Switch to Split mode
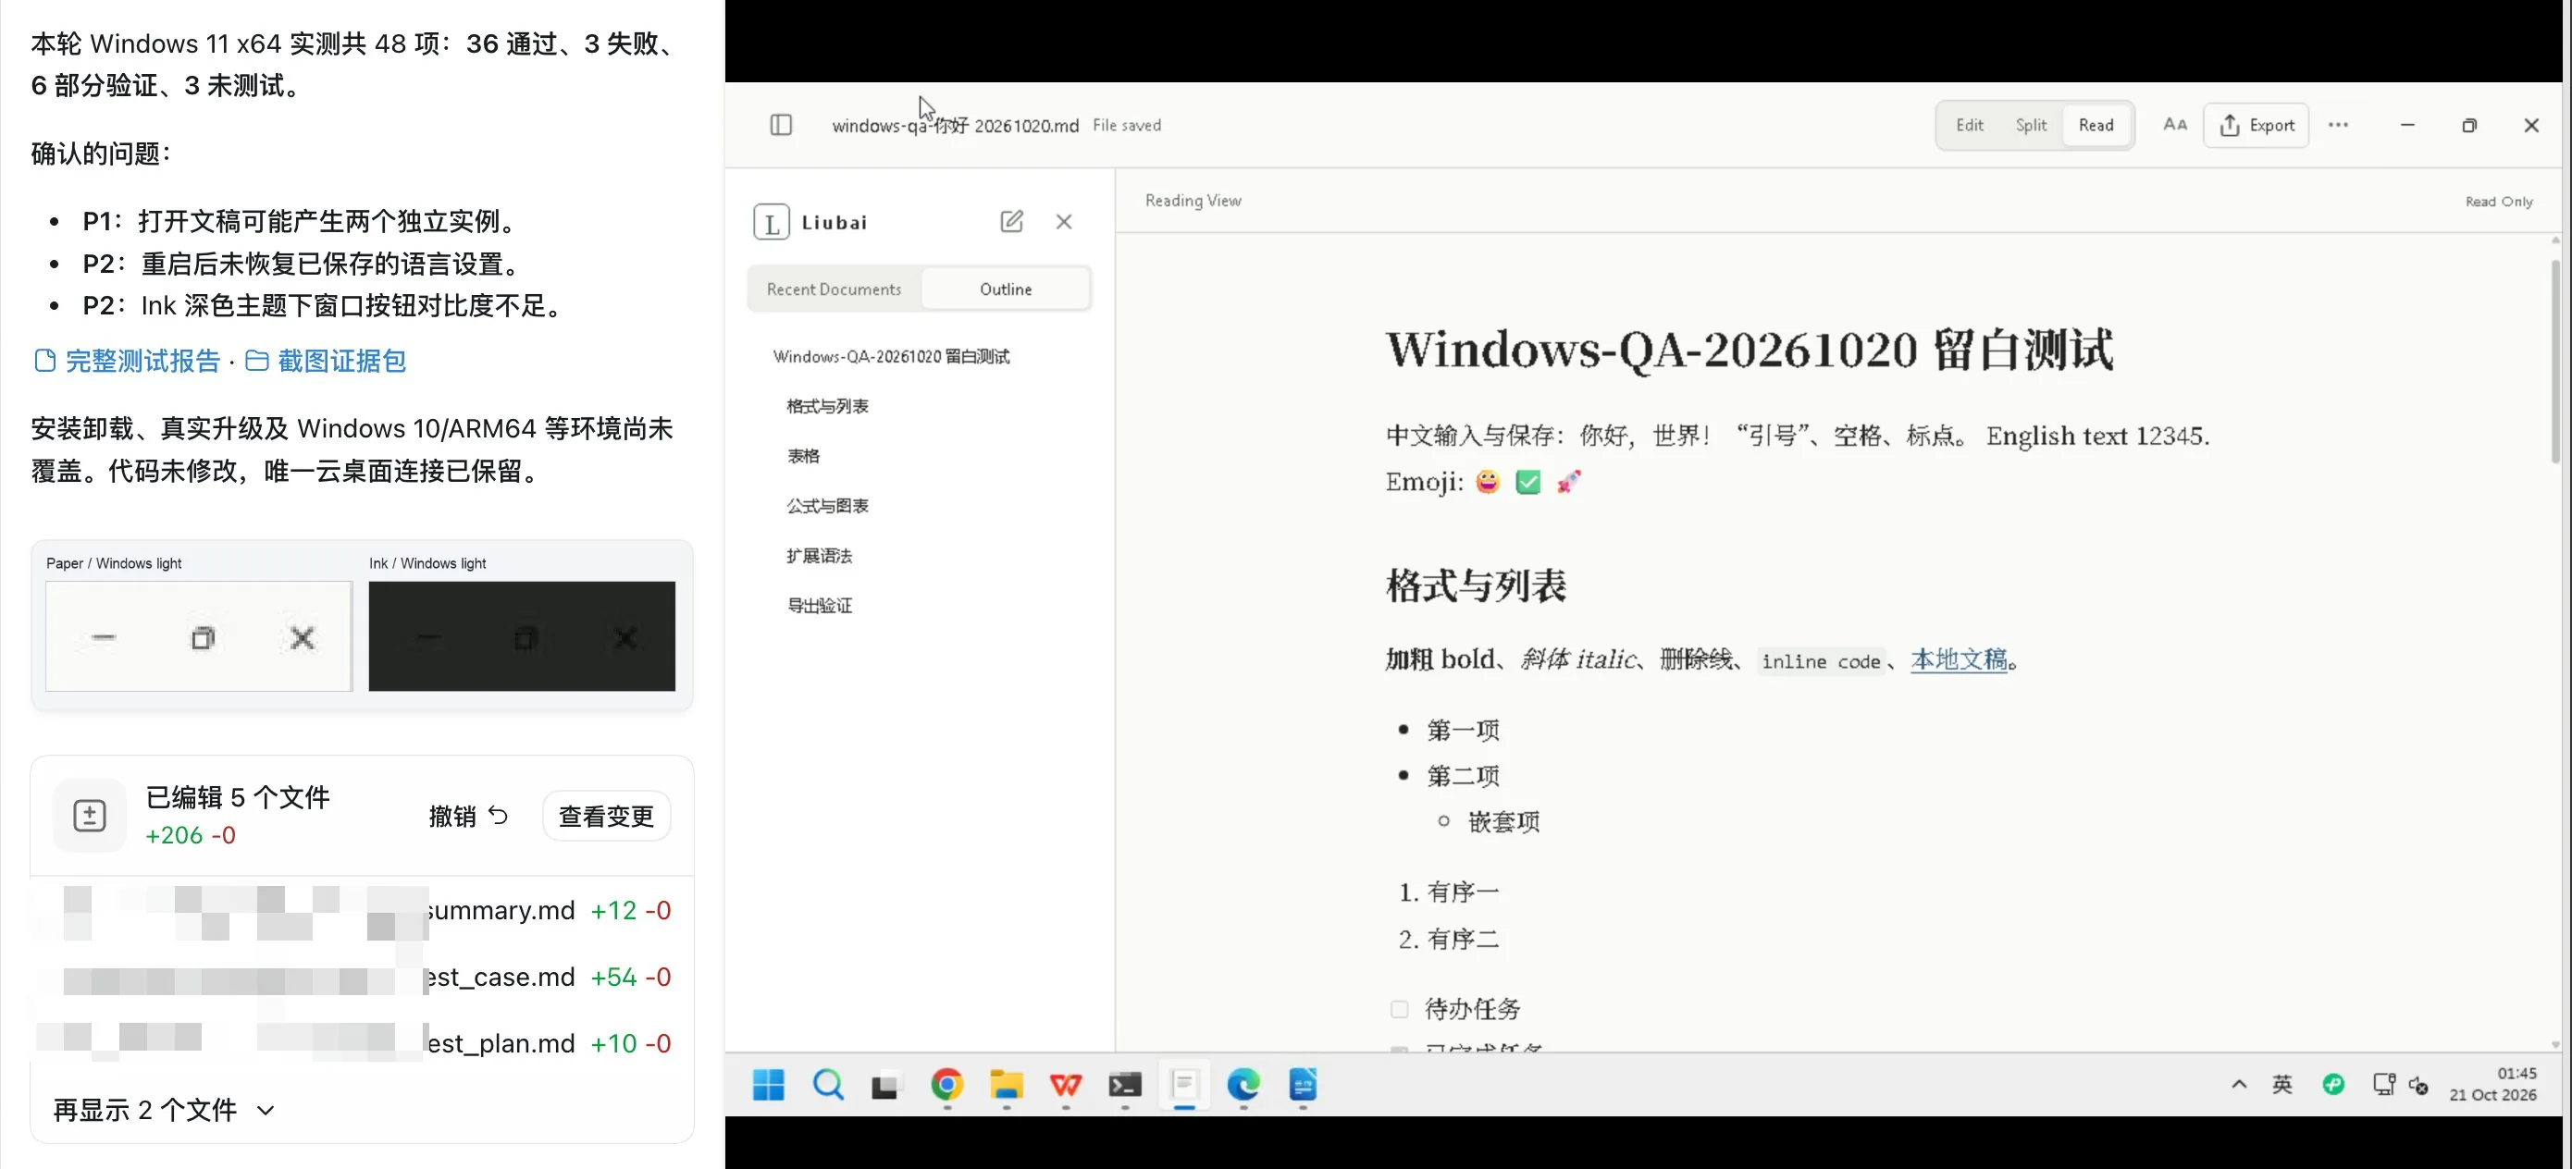This screenshot has height=1169, width=2572. 2030,125
